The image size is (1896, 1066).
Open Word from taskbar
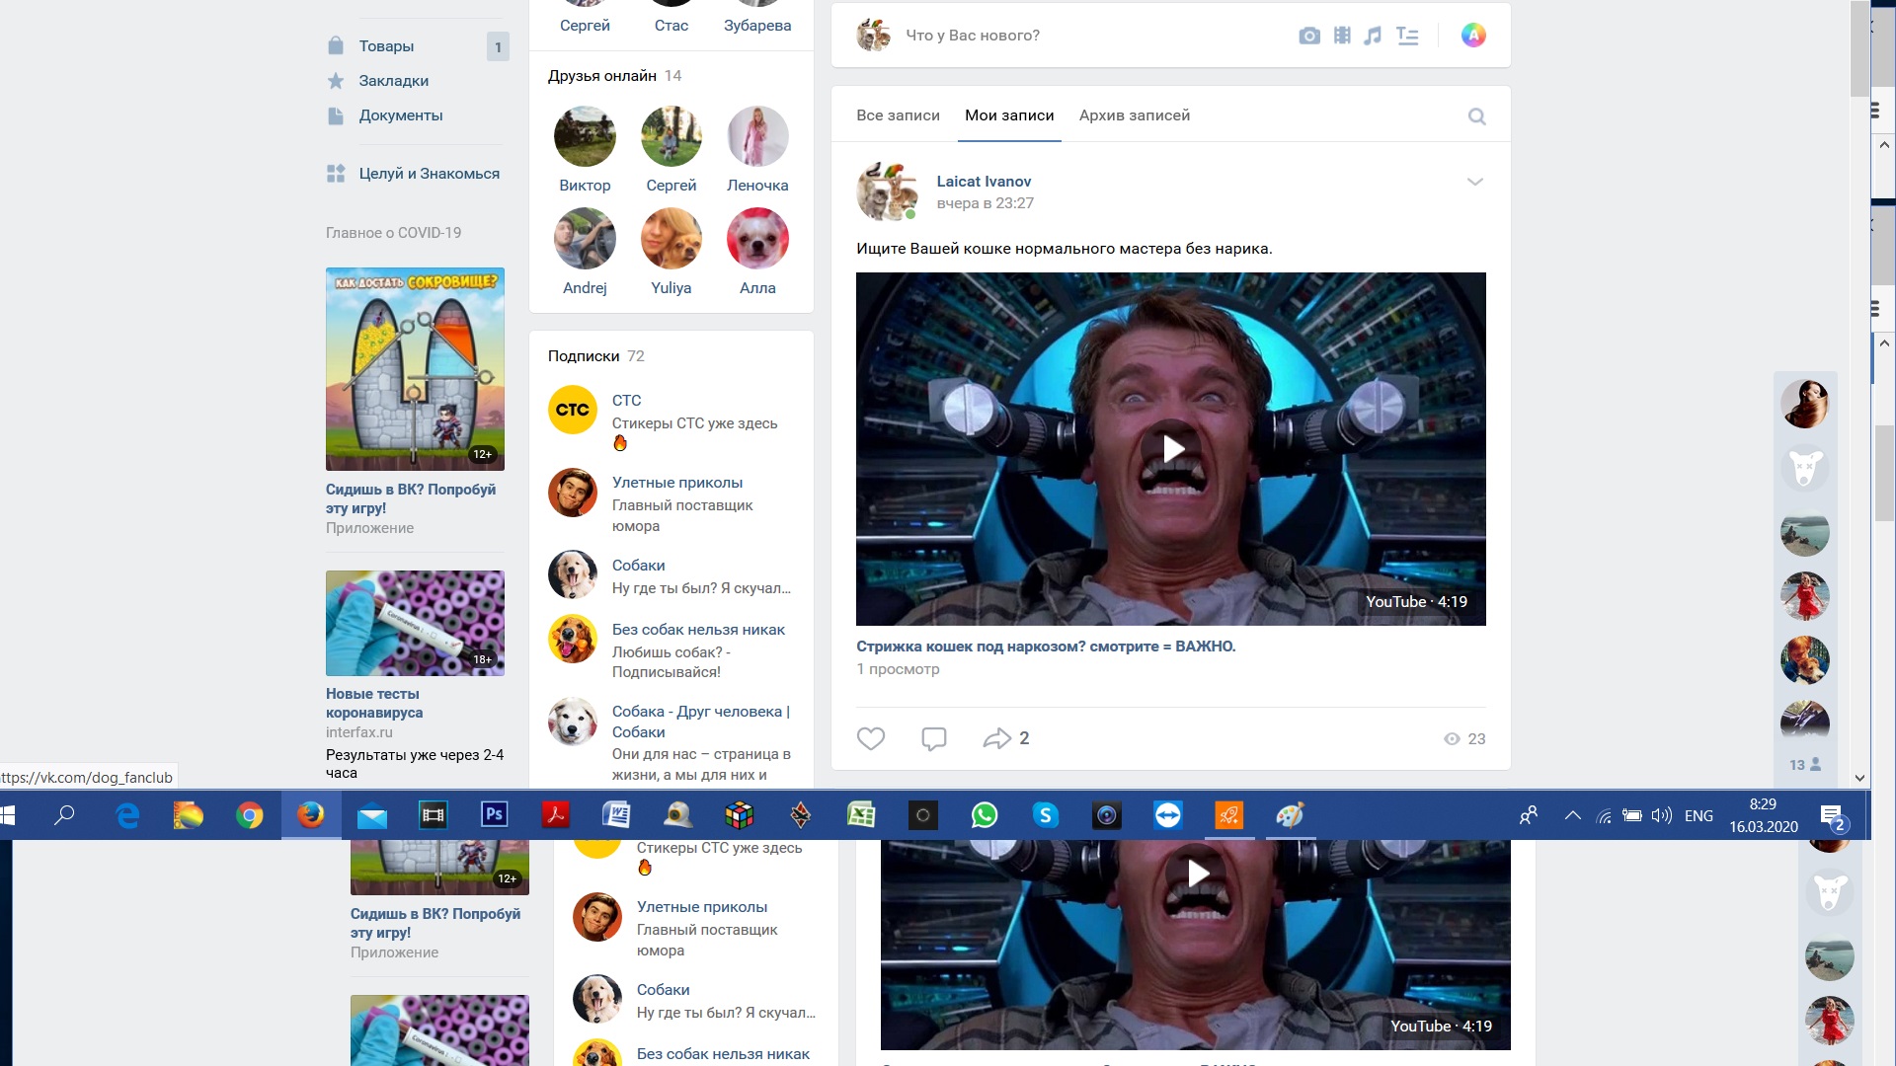point(617,815)
